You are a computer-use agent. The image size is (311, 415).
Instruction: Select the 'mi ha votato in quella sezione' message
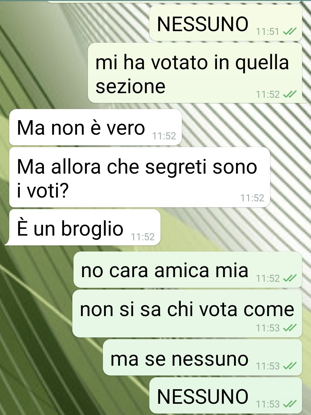click(195, 73)
